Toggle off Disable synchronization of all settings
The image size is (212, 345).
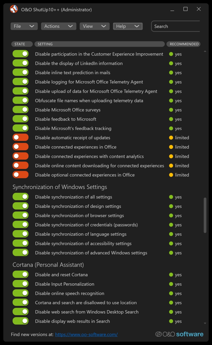(20, 197)
